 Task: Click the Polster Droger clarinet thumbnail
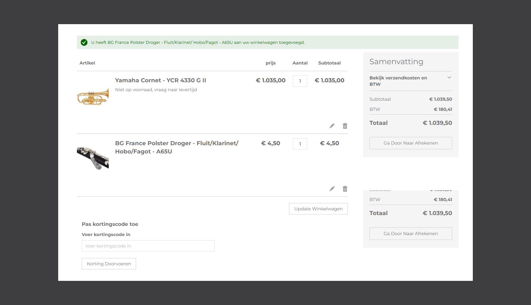[x=93, y=158]
